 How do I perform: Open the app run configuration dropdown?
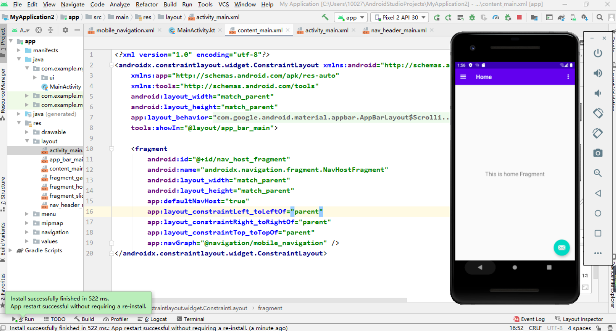[x=351, y=17]
